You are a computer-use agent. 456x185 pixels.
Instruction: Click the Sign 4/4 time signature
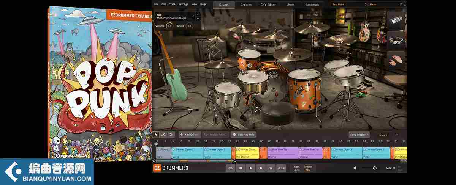297,168
